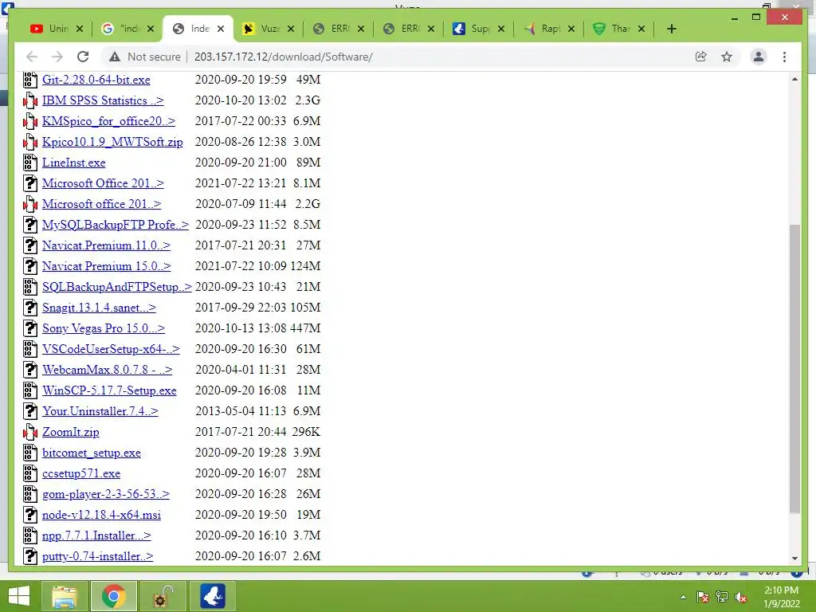
Task: Click the browser forward arrow
Action: tap(57, 57)
